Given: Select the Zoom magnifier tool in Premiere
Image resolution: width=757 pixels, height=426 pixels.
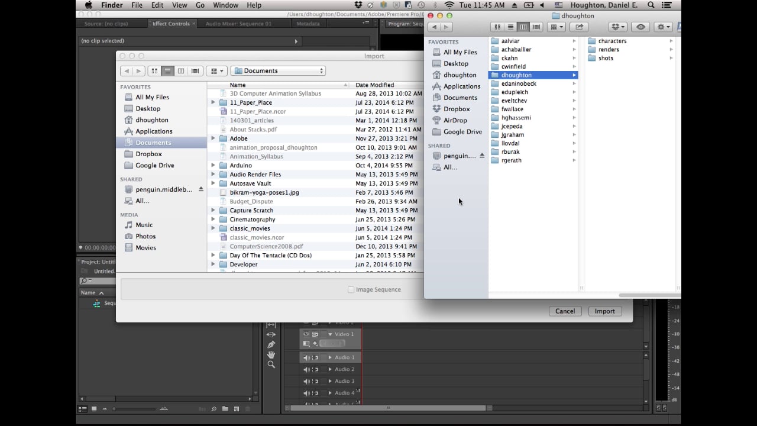Looking at the screenshot, I should [271, 364].
